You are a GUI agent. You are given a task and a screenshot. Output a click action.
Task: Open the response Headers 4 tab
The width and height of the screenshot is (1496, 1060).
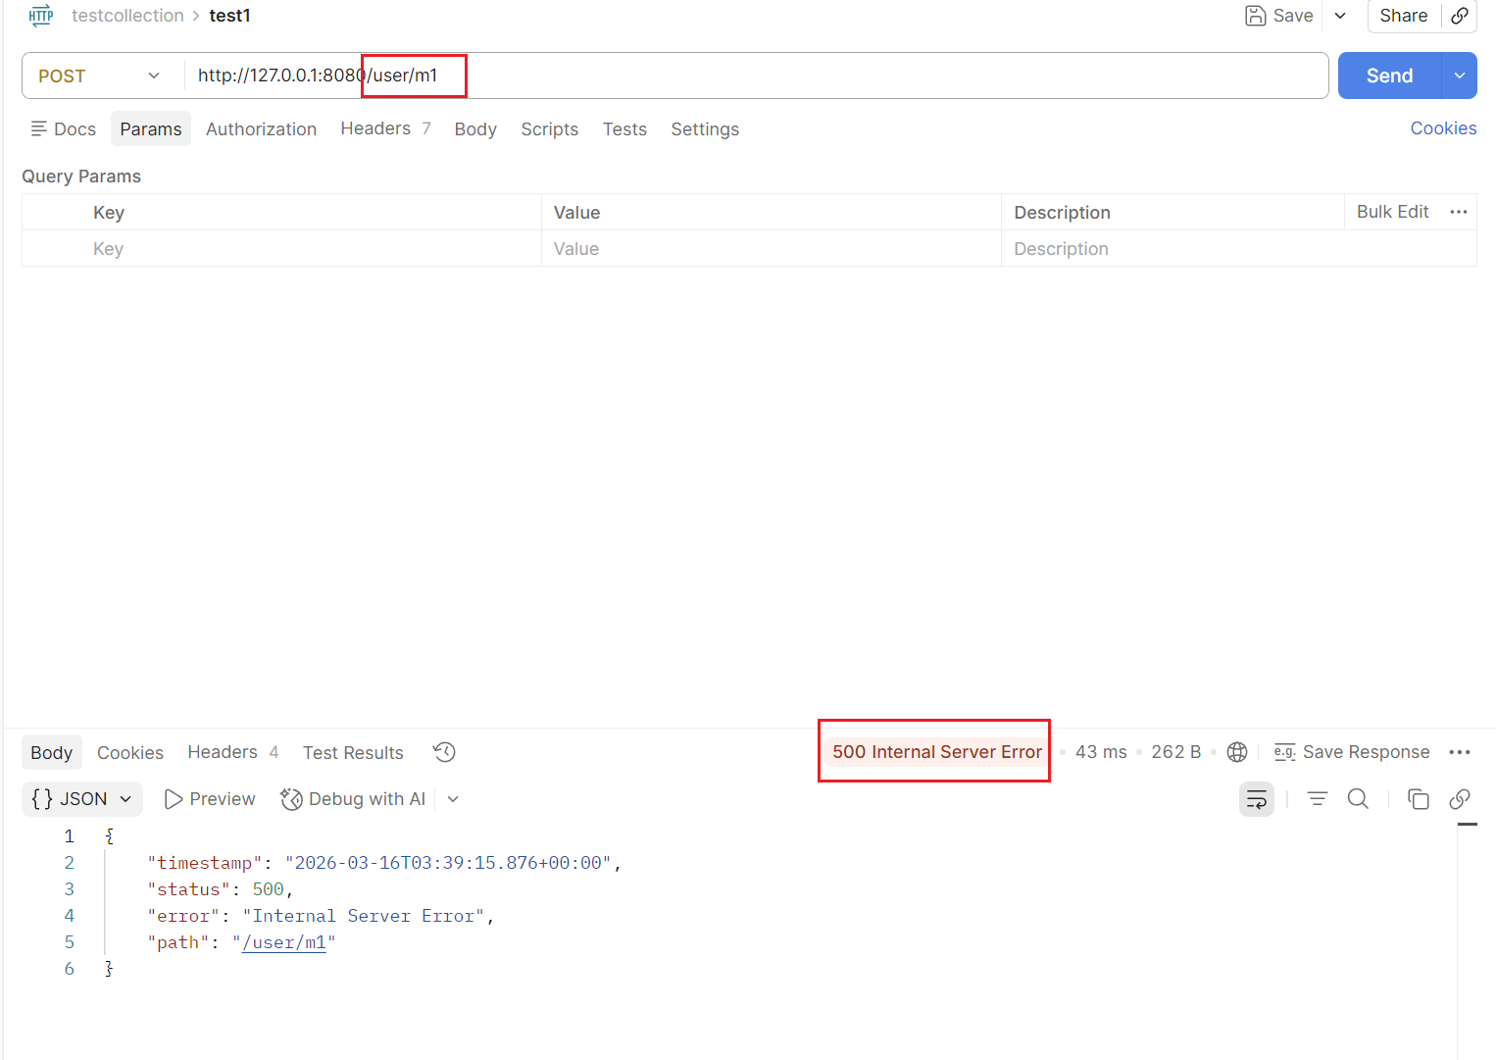(x=233, y=752)
